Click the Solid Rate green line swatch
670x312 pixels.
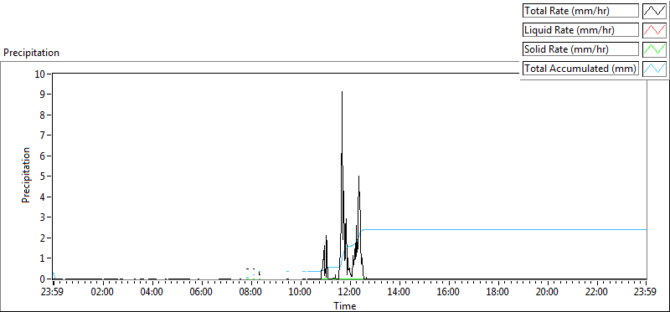(655, 49)
